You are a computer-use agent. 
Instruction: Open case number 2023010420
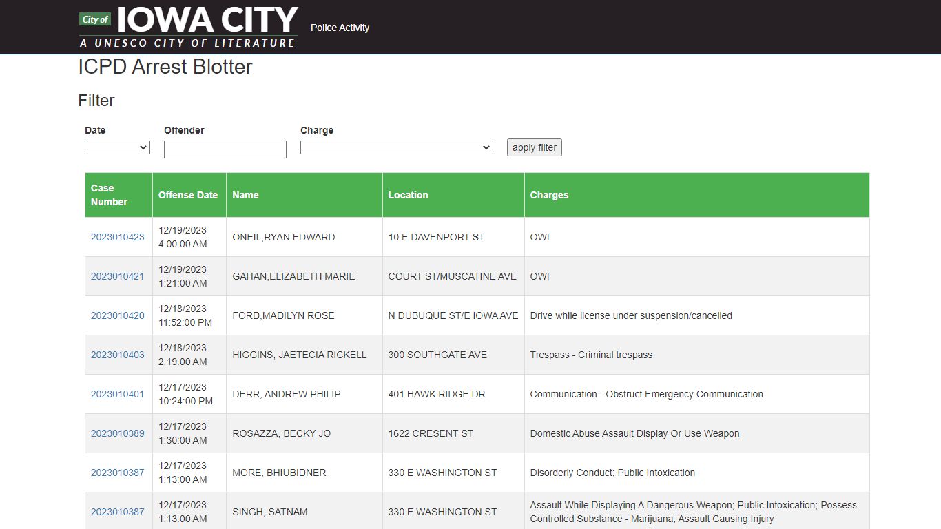[118, 315]
